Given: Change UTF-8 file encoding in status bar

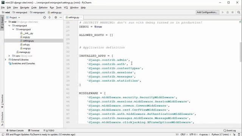Looking at the screenshot, I should coord(193,134).
